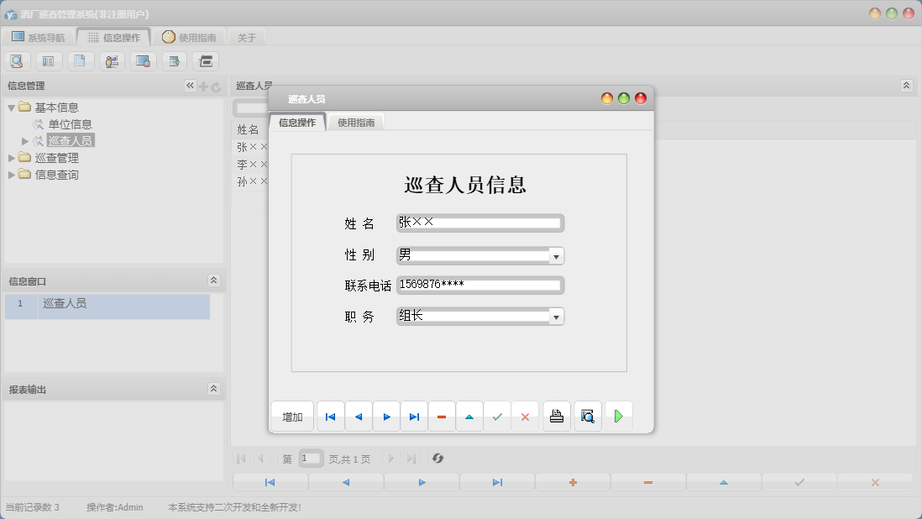The width and height of the screenshot is (922, 519).
Task: Open the 系统导航 main tab
Action: coord(38,37)
